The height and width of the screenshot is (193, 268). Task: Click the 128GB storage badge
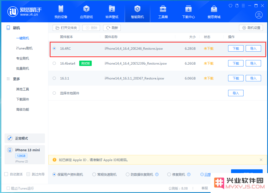pos(21,156)
